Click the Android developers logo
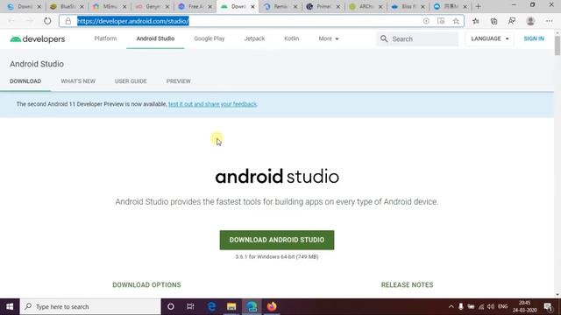The image size is (561, 315). tap(38, 38)
